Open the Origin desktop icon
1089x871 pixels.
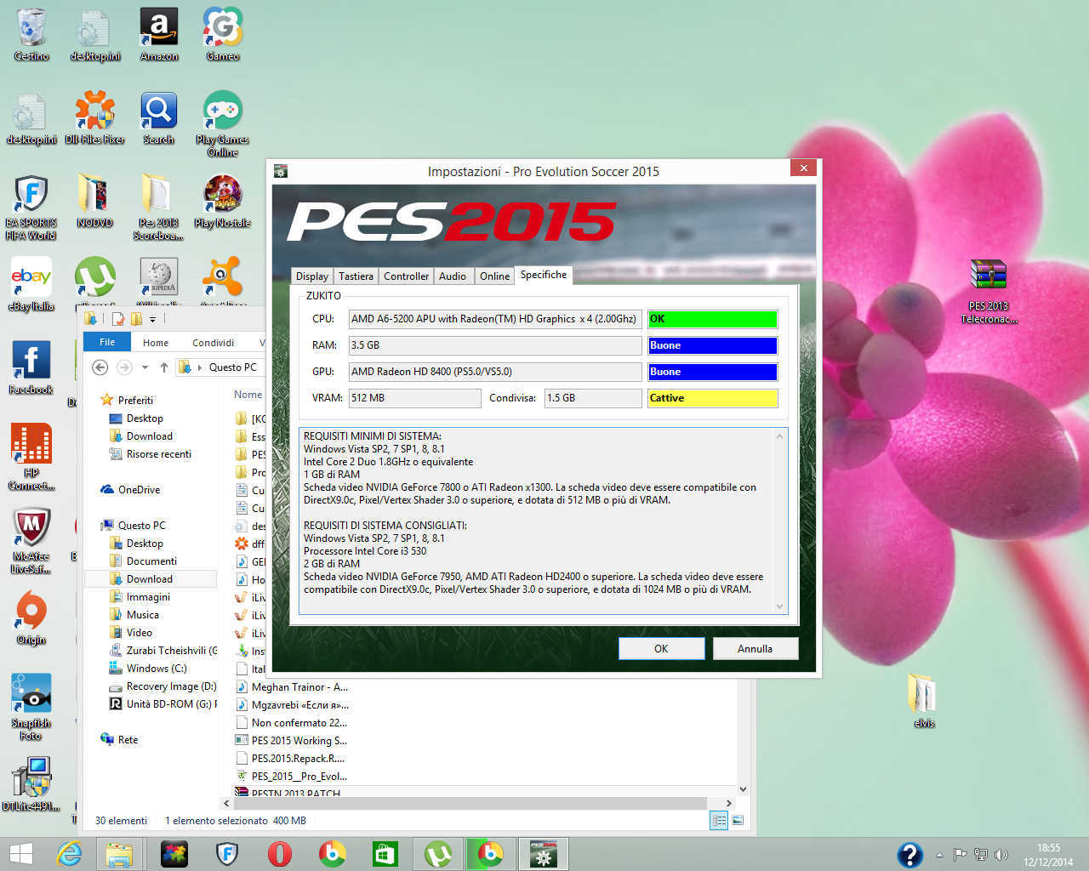click(x=31, y=612)
